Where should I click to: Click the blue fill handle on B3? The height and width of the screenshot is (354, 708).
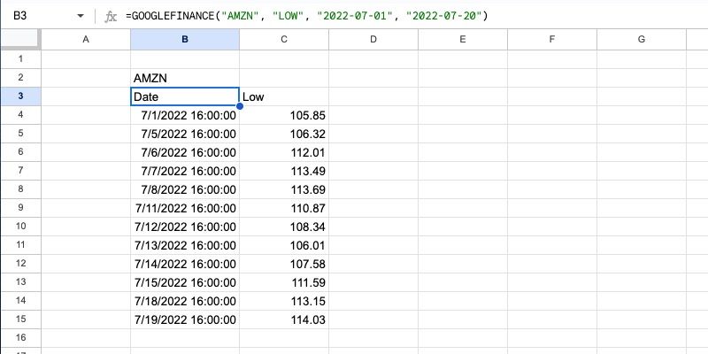coord(239,106)
